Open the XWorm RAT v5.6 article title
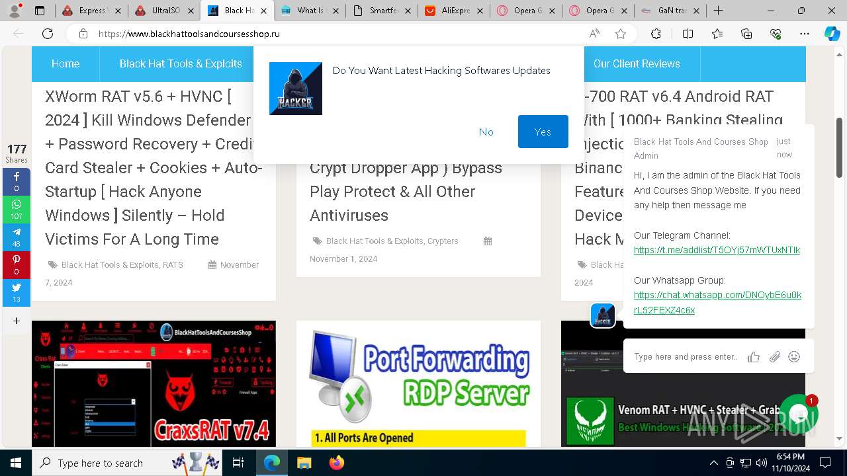 154,168
